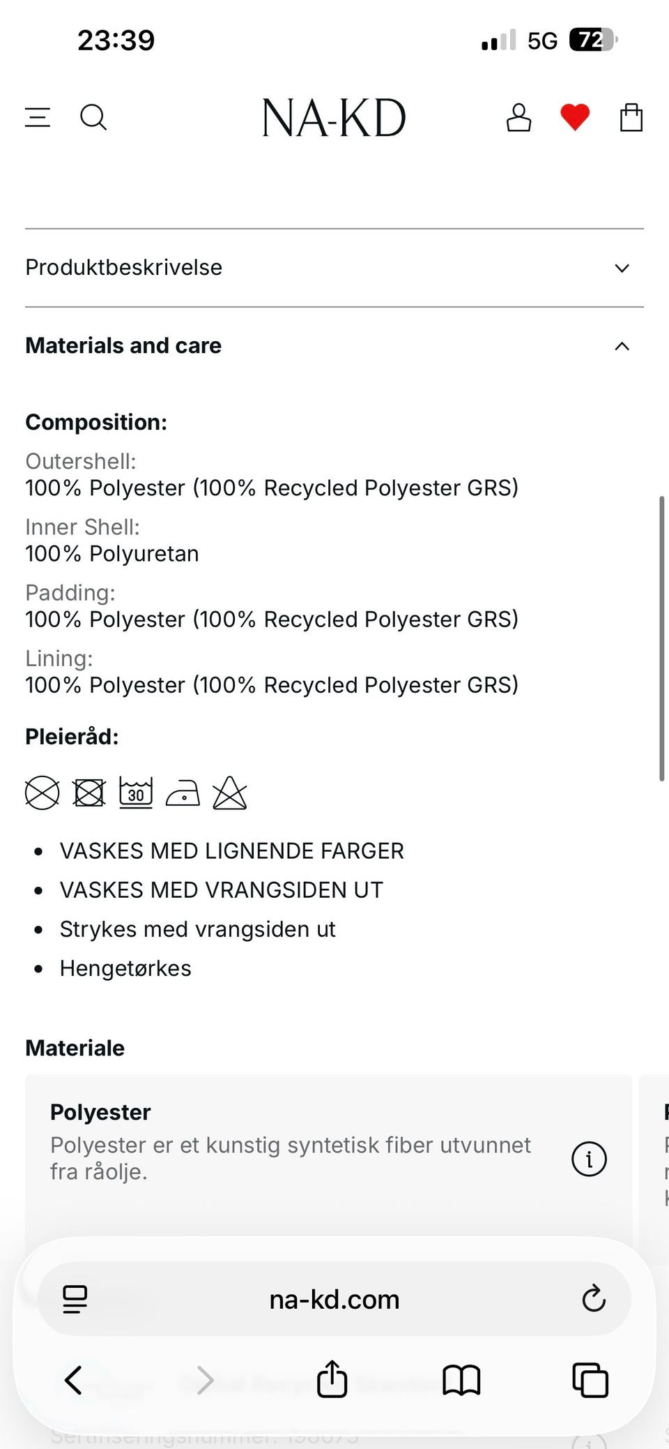Open the account profile icon
669x1449 pixels.
point(518,117)
